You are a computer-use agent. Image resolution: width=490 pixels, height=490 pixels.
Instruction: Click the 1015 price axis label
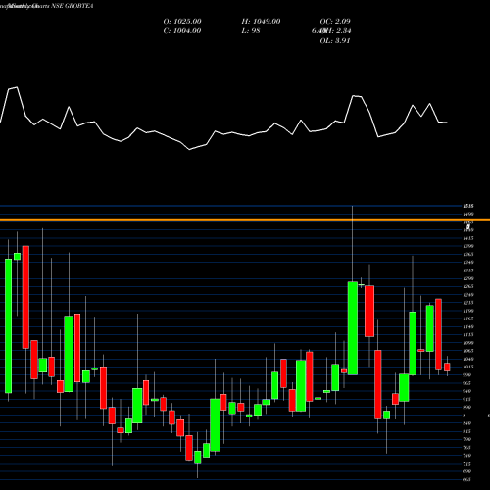467,367
